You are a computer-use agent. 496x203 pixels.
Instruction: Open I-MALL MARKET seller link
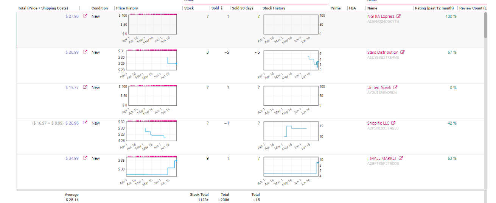pos(382,158)
